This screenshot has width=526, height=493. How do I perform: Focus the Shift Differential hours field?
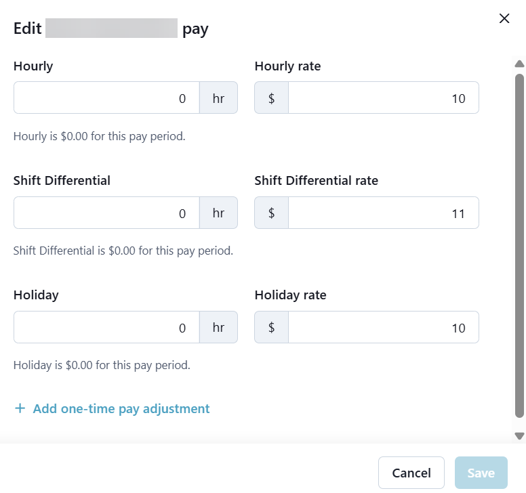(x=106, y=213)
